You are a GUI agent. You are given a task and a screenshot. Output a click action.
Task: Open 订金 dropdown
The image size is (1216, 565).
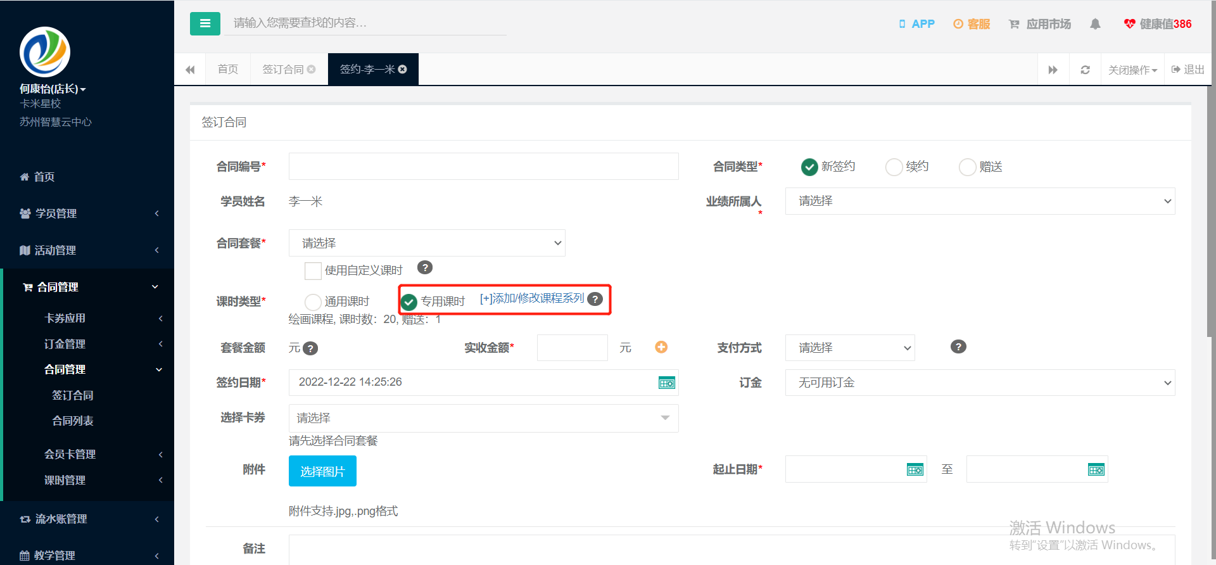coord(980,383)
